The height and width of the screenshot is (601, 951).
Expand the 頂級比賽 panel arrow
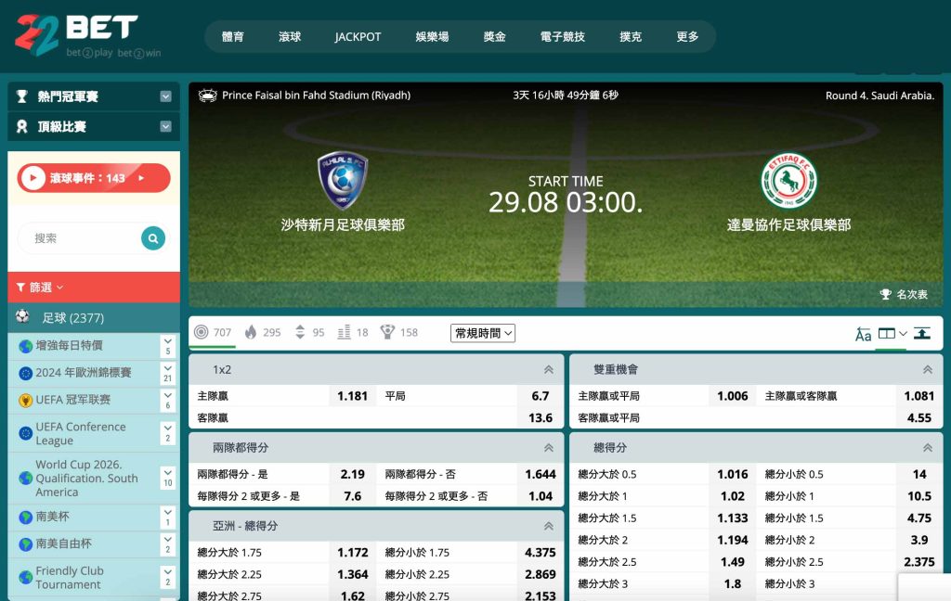point(165,127)
